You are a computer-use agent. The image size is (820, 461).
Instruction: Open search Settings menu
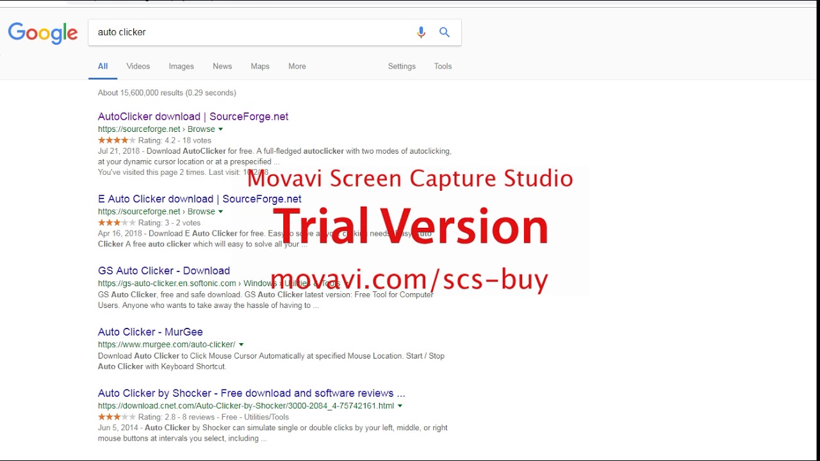[x=402, y=66]
